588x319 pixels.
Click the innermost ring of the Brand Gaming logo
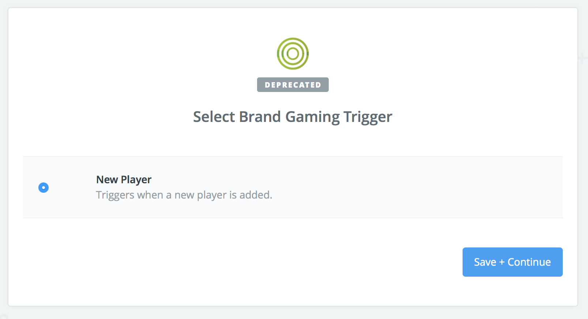pyautogui.click(x=293, y=54)
